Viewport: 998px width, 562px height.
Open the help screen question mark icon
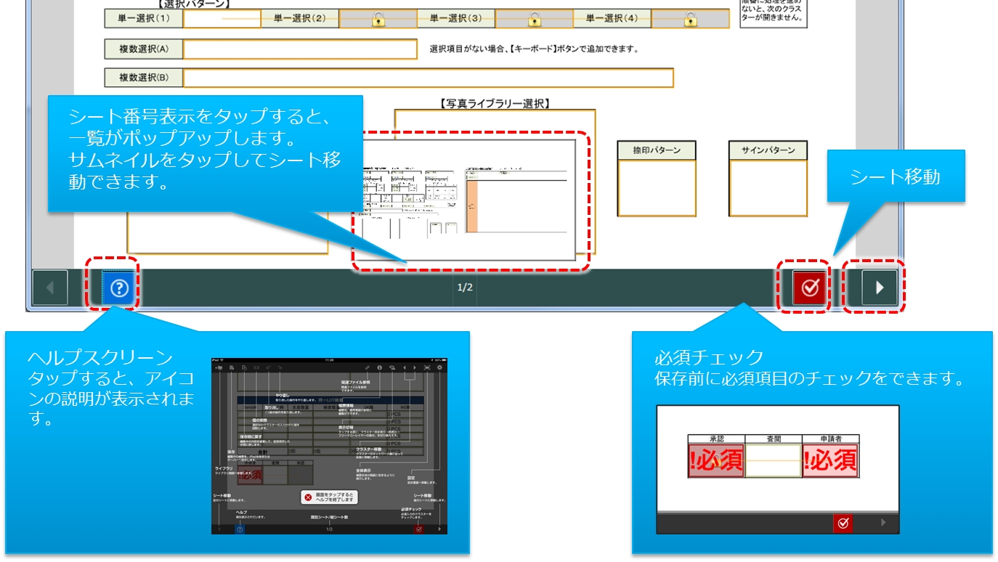[118, 288]
